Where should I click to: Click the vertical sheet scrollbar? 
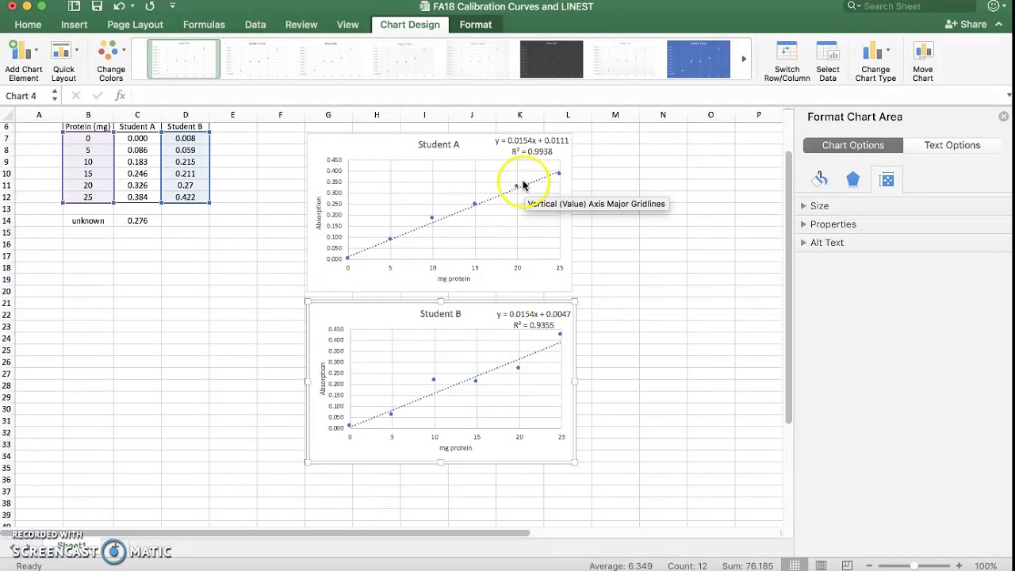pos(788,285)
